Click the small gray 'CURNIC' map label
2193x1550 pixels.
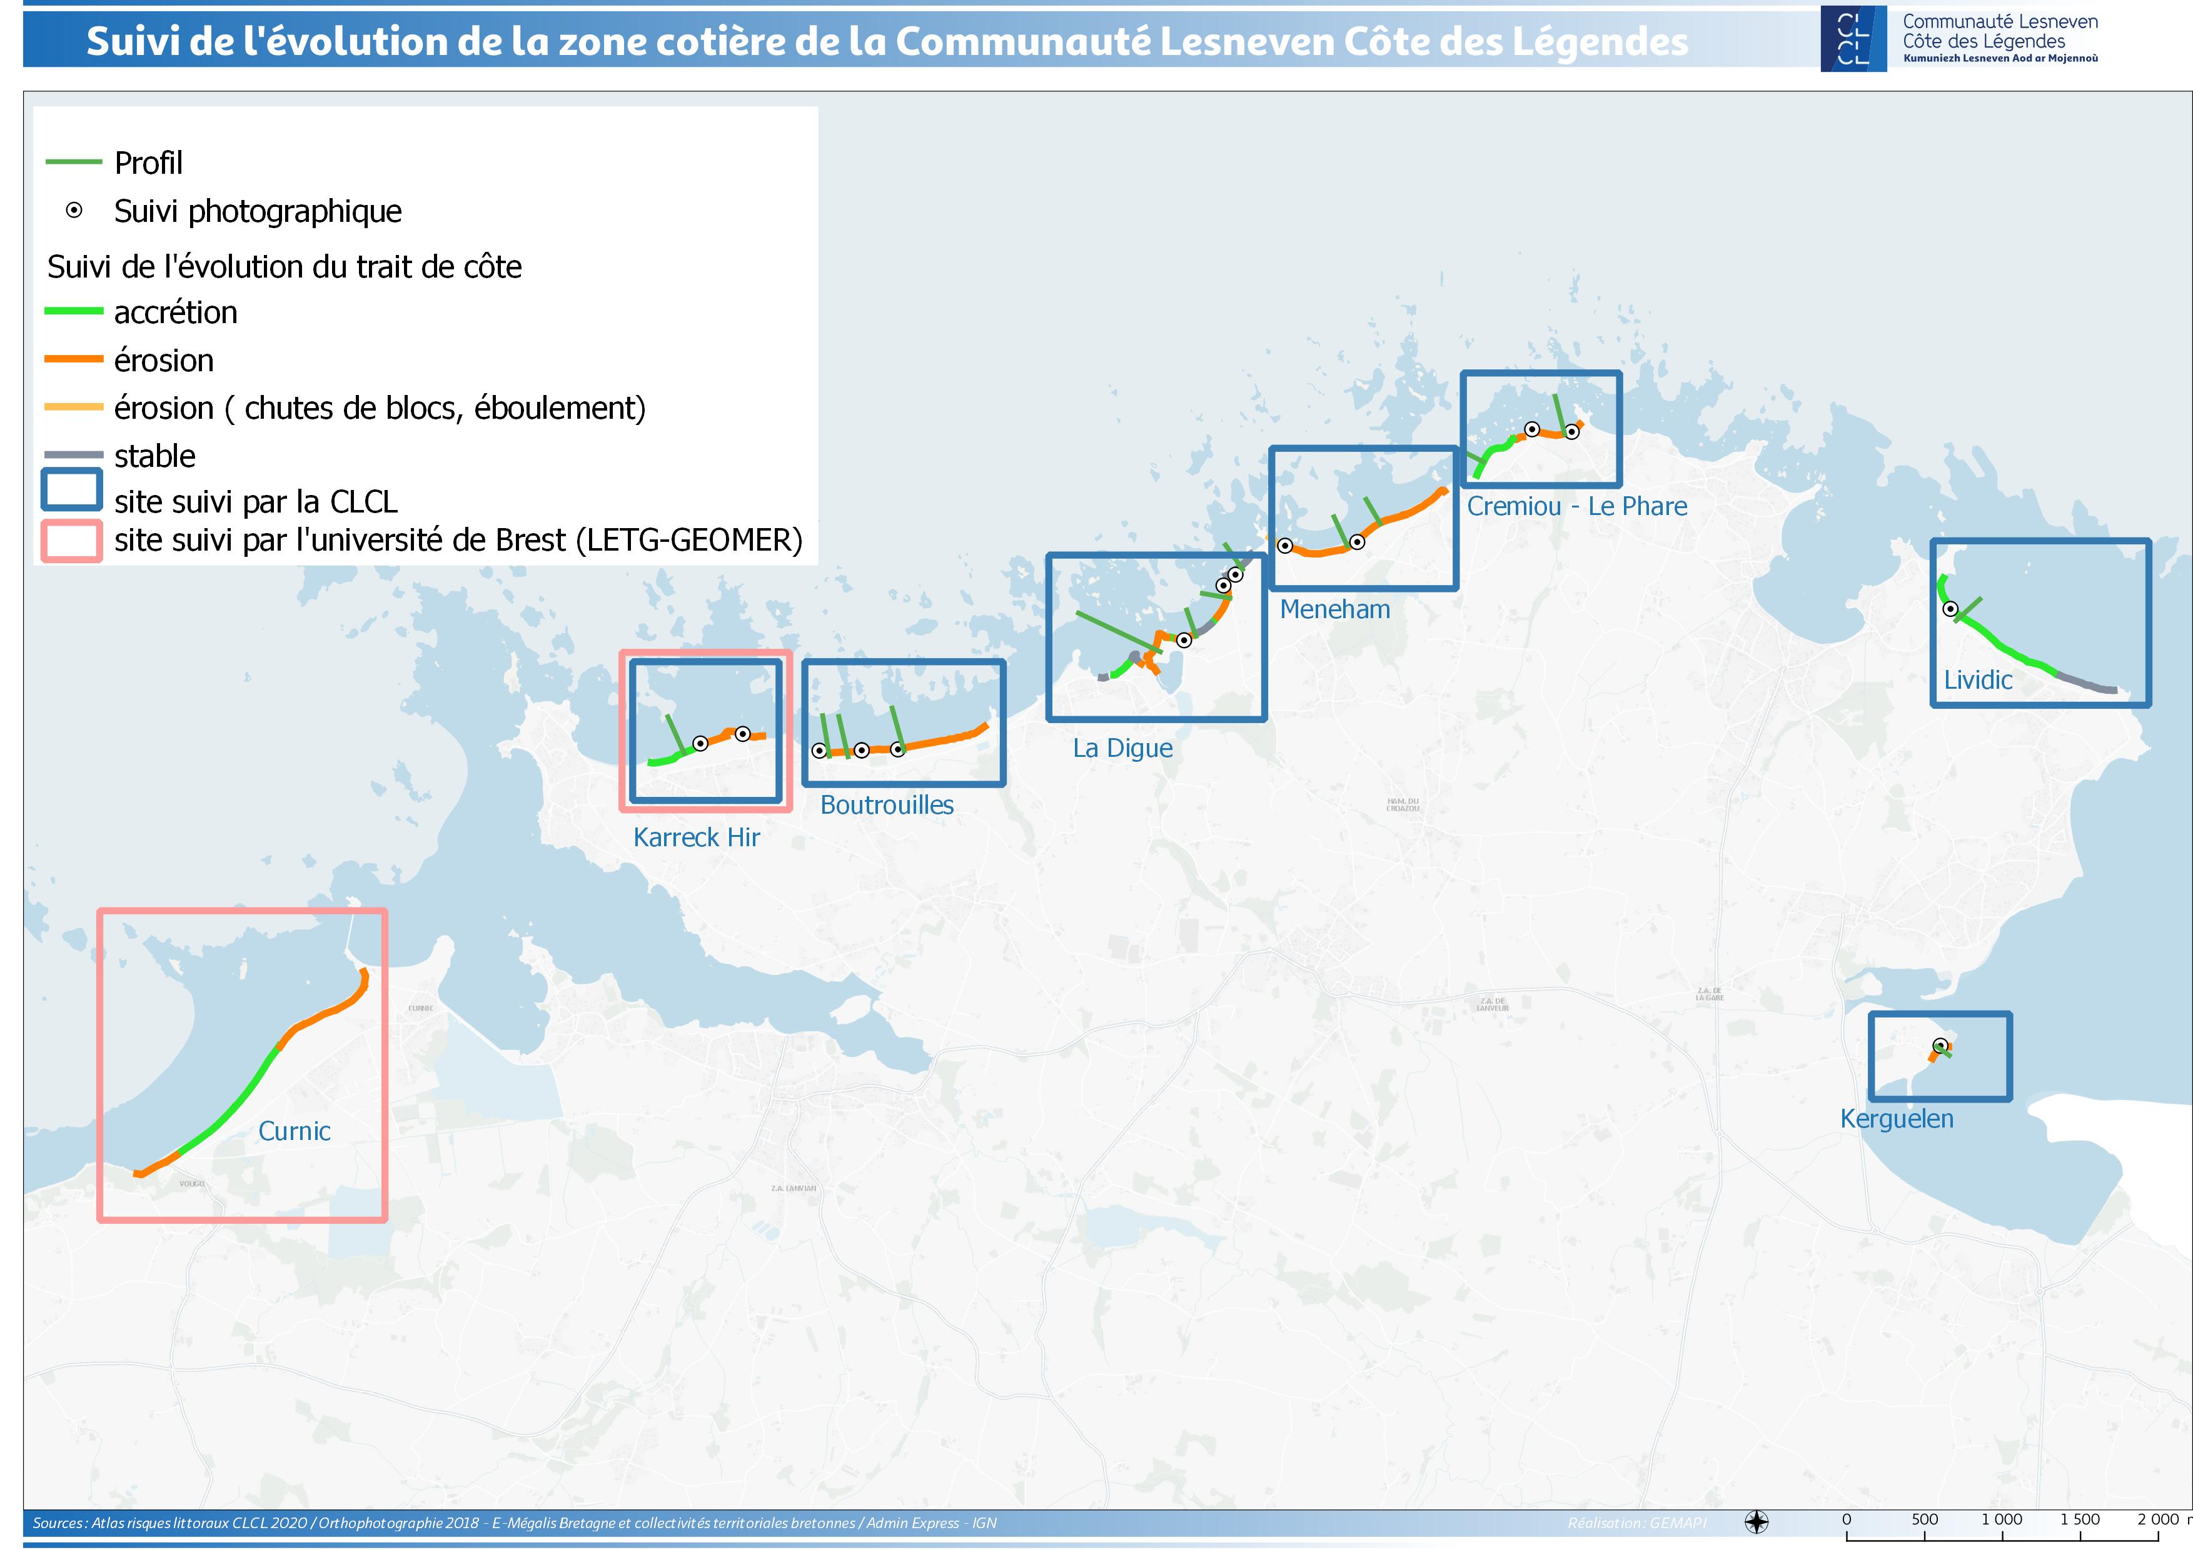420,1008
